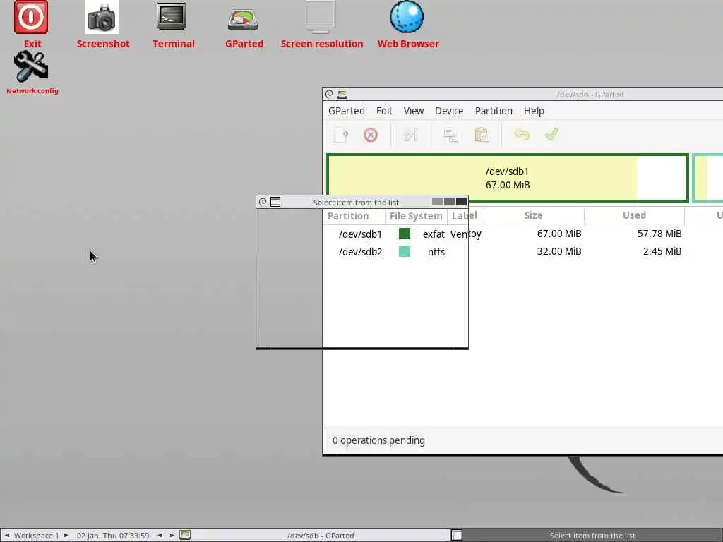Image resolution: width=723 pixels, height=542 pixels.
Task: Click the Undo last operation icon
Action: pyautogui.click(x=522, y=135)
